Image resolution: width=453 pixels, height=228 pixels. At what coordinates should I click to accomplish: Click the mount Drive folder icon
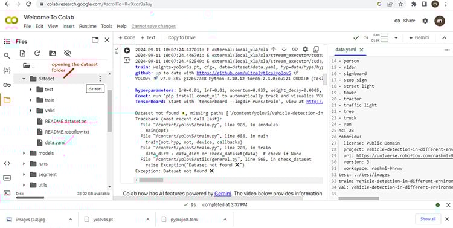point(53,53)
